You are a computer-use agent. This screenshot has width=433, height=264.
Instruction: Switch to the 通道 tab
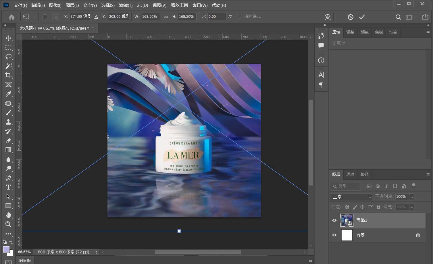pos(350,174)
